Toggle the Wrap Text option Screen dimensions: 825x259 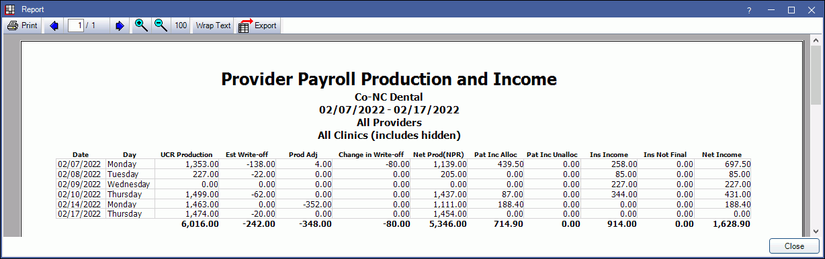point(212,25)
